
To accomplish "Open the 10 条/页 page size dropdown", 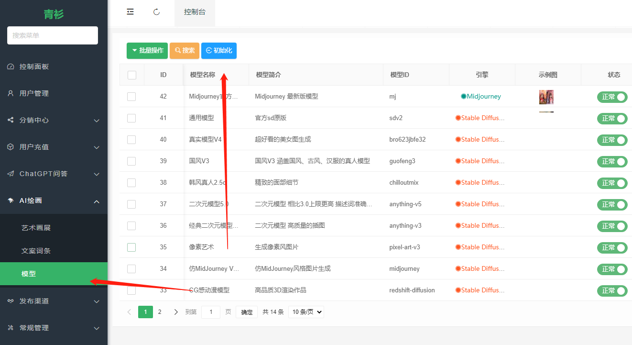I will 306,312.
